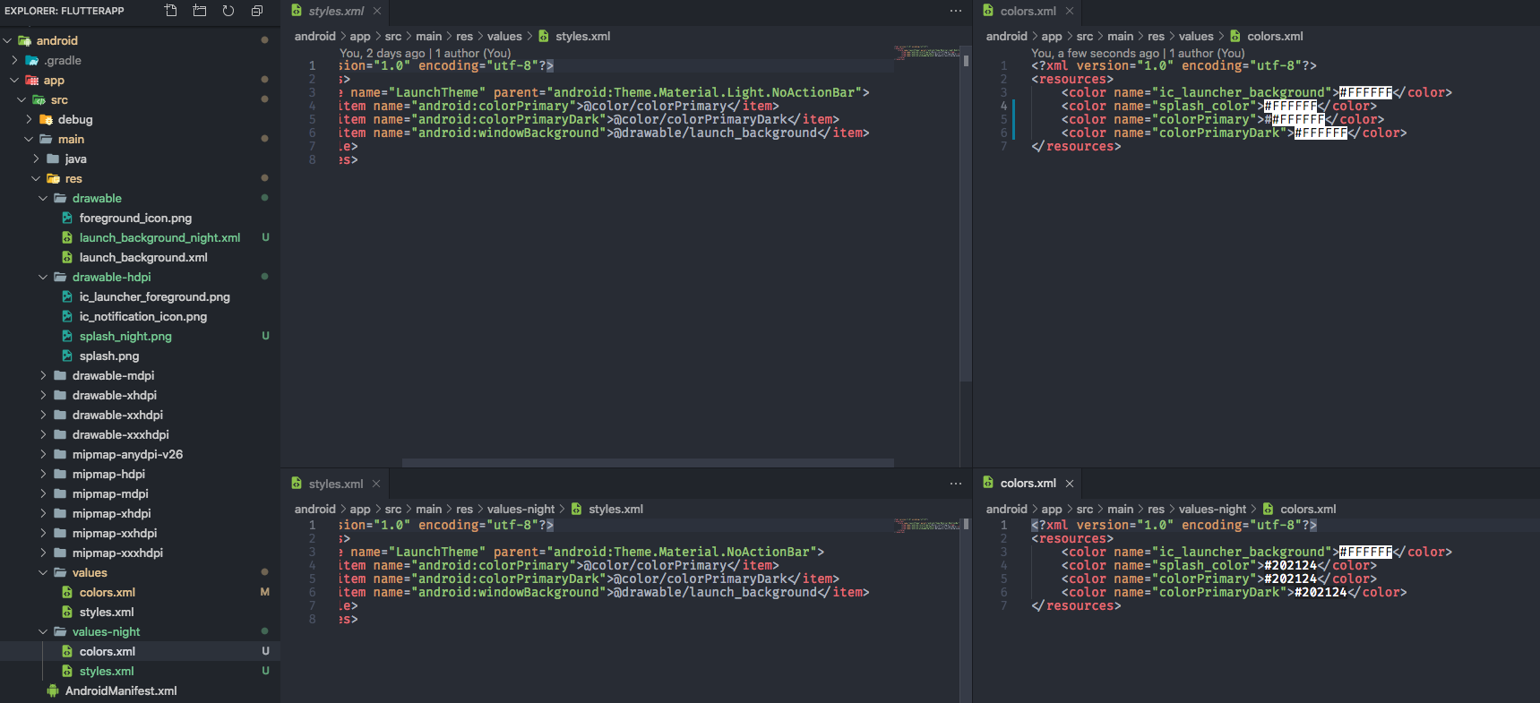Select the top styles.xml editor tab
This screenshot has height=703, width=1540.
tap(336, 11)
